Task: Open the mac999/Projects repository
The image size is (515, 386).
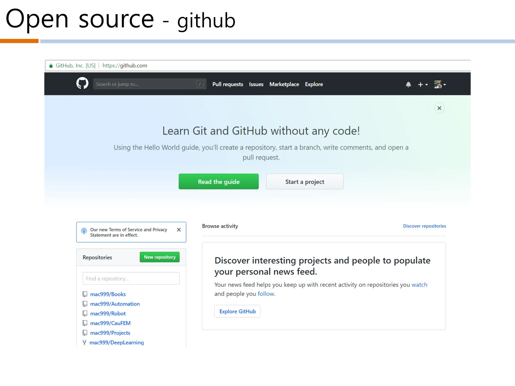Action: click(x=110, y=333)
